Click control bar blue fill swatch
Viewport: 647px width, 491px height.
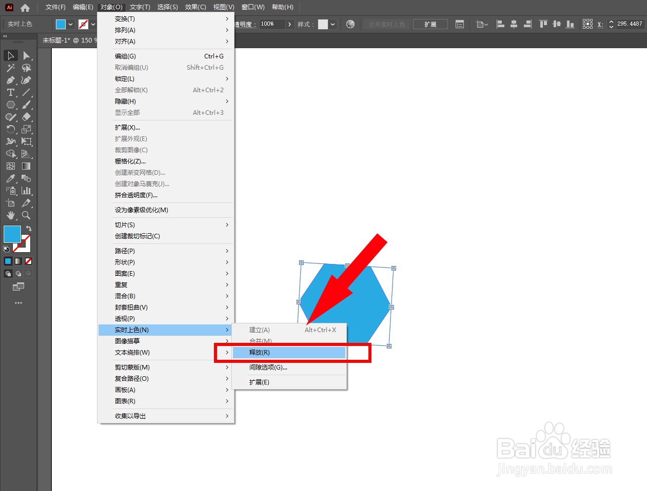pos(61,24)
